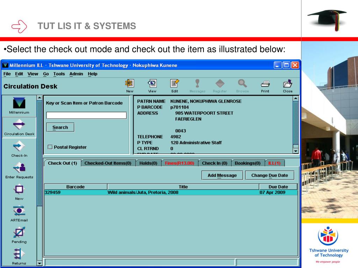Click the Search button
This screenshot has height=268, width=358.
coord(60,127)
